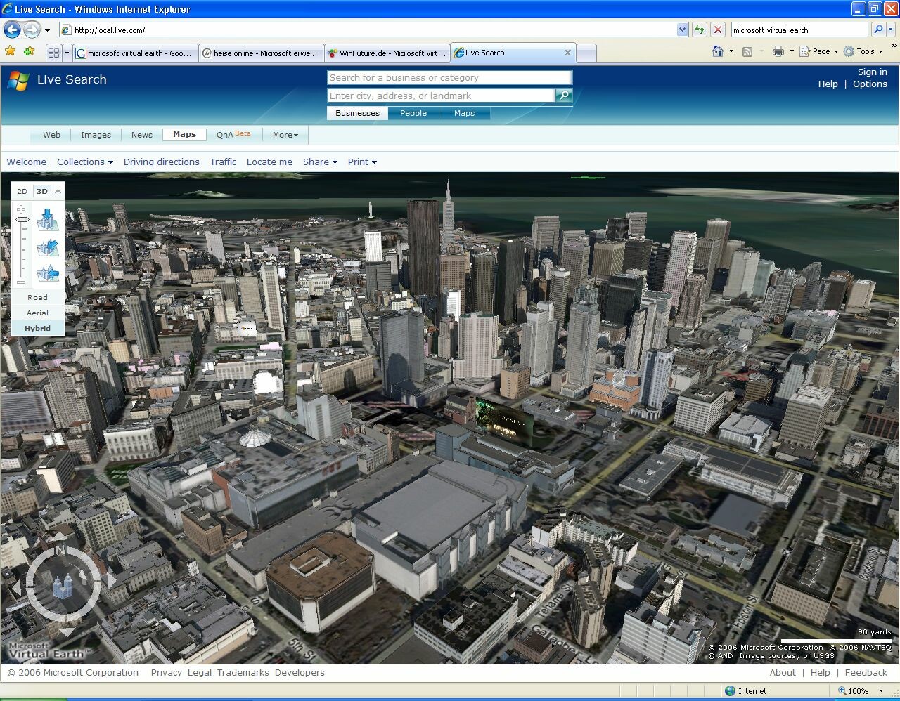Click the angled tilt view icon
900x701 pixels.
[48, 247]
